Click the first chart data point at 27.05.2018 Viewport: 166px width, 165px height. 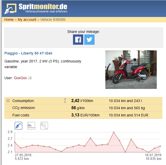[15, 142]
